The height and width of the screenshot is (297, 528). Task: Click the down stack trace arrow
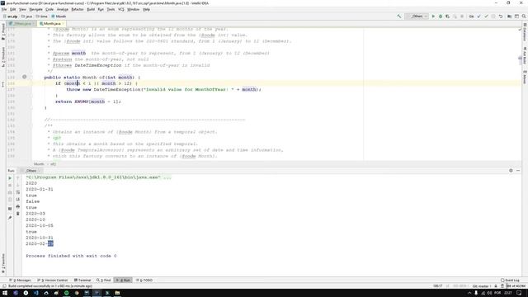(x=18, y=185)
